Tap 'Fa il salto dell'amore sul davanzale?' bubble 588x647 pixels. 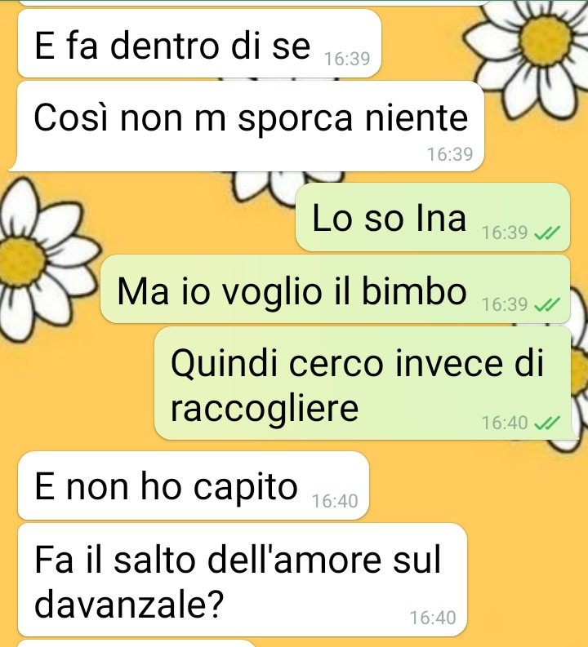point(243,580)
